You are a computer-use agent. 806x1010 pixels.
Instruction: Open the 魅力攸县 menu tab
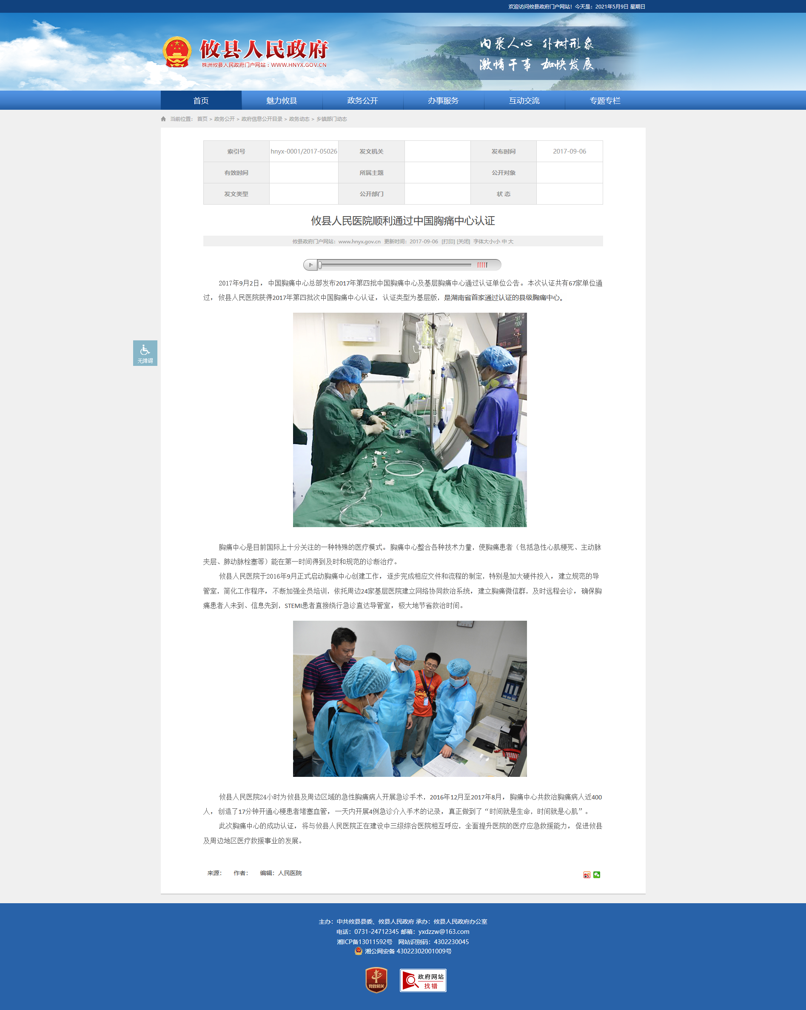282,101
